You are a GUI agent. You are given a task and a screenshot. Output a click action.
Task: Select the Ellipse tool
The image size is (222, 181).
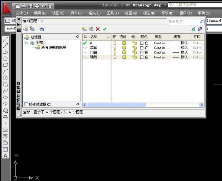tap(5, 97)
